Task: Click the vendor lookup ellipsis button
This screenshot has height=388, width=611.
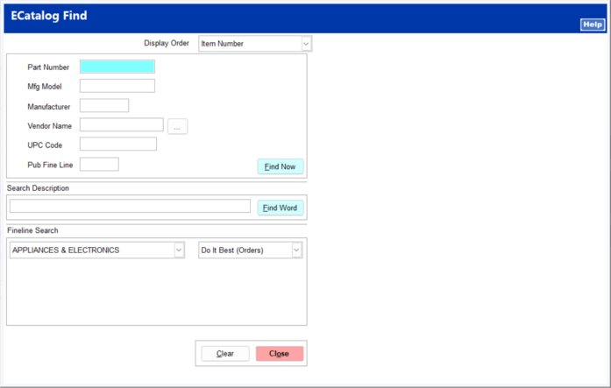Action: 177,127
